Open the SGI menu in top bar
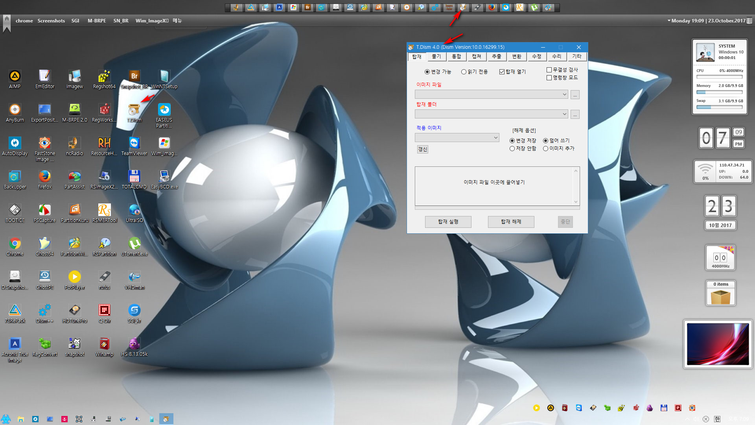This screenshot has height=425, width=755. [75, 20]
